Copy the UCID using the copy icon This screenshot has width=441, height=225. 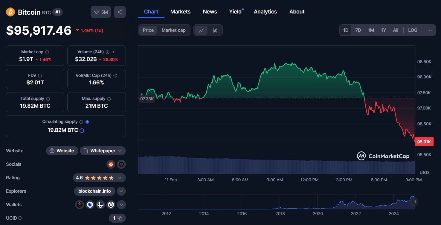pos(119,218)
